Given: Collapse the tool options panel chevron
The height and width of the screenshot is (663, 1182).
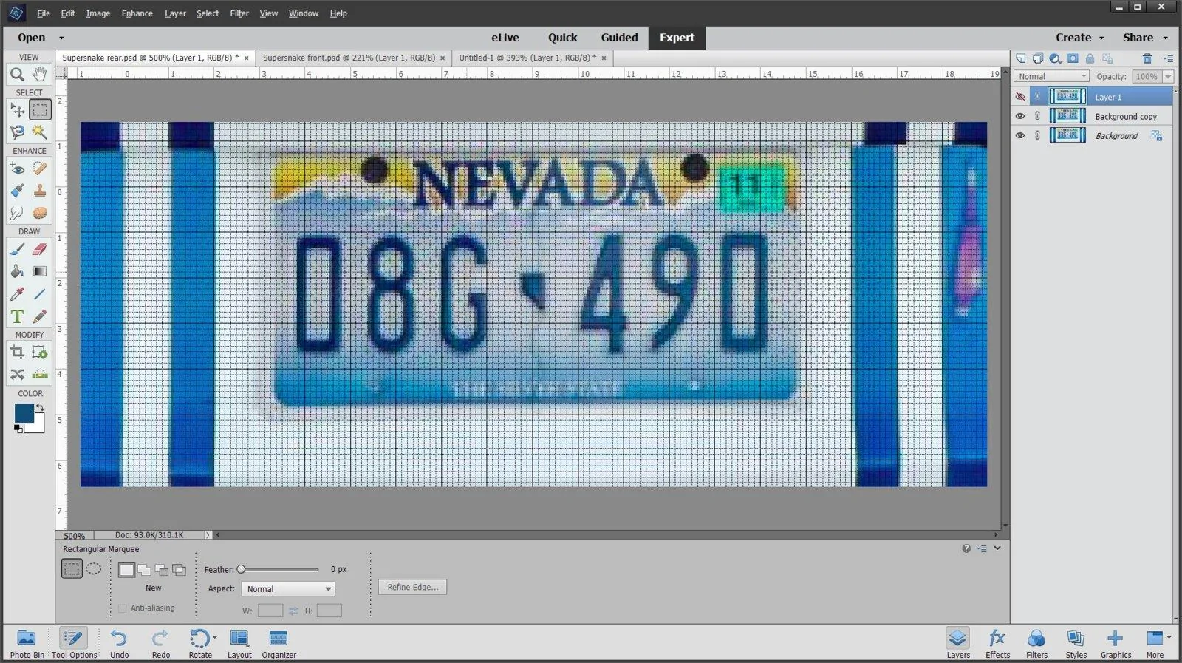Looking at the screenshot, I should click(997, 548).
